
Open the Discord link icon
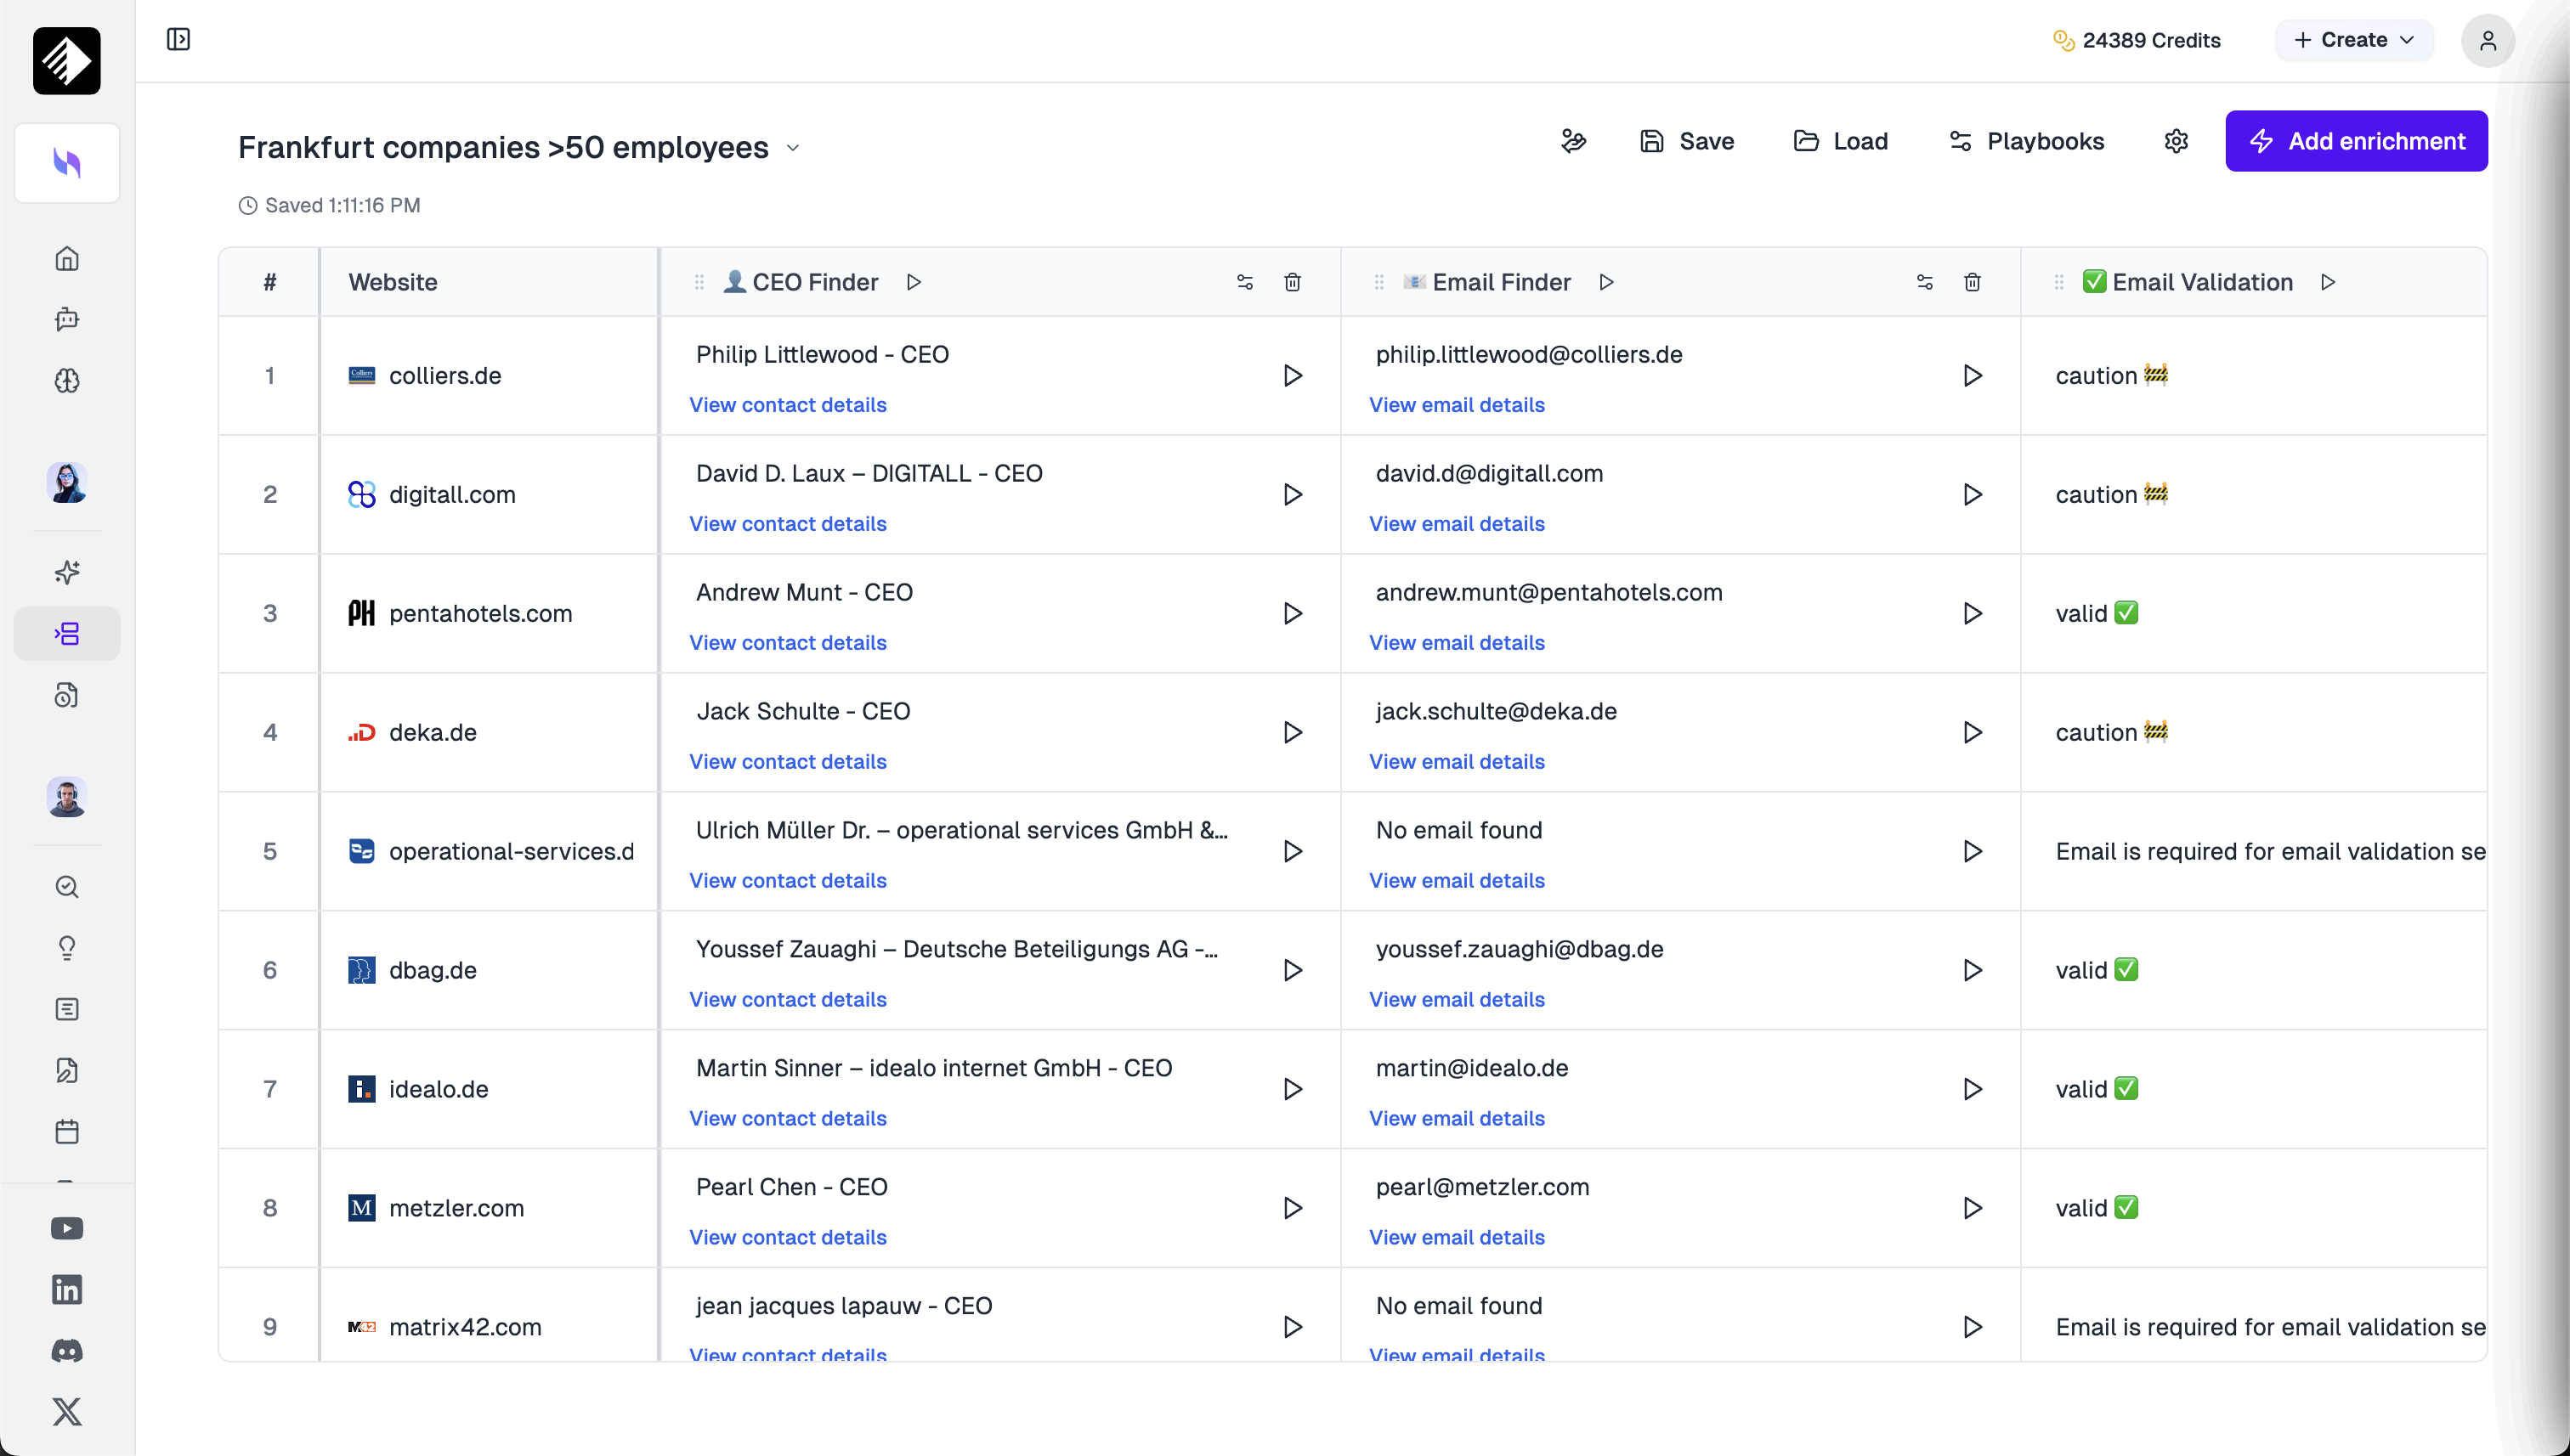point(67,1351)
